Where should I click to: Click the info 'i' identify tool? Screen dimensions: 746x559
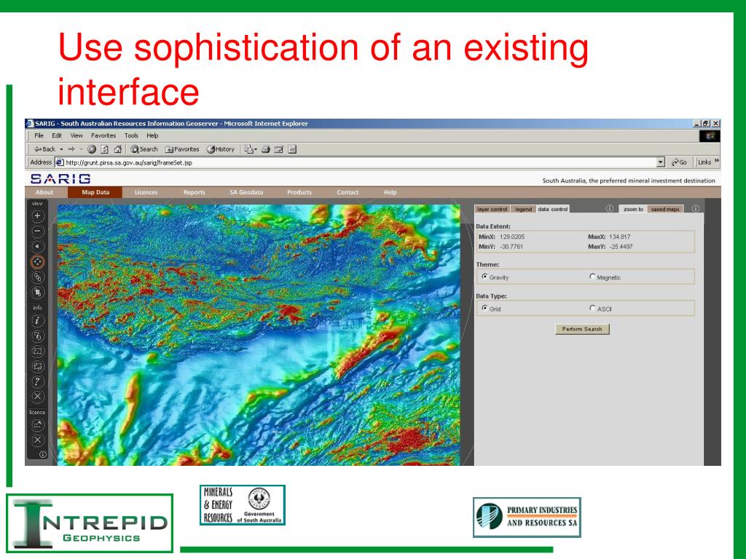pyautogui.click(x=37, y=320)
